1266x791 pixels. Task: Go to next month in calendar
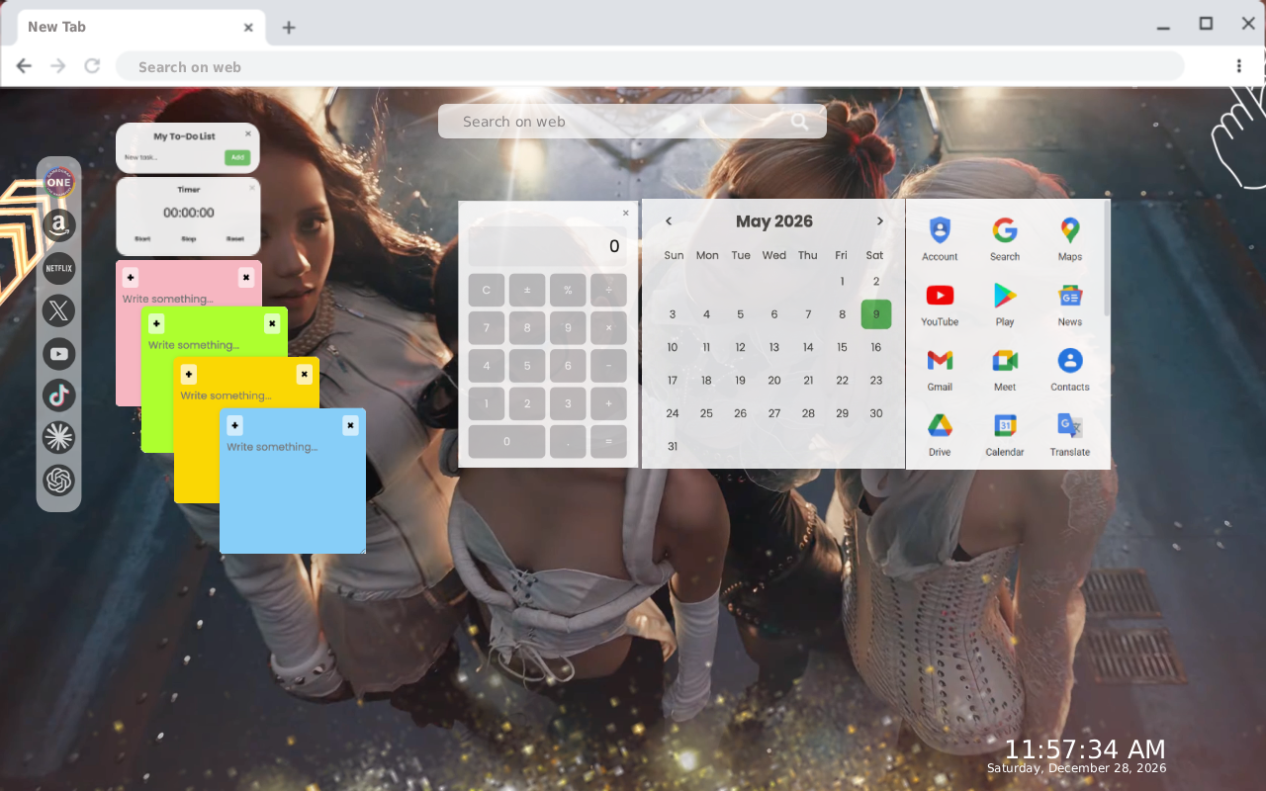pos(879,221)
